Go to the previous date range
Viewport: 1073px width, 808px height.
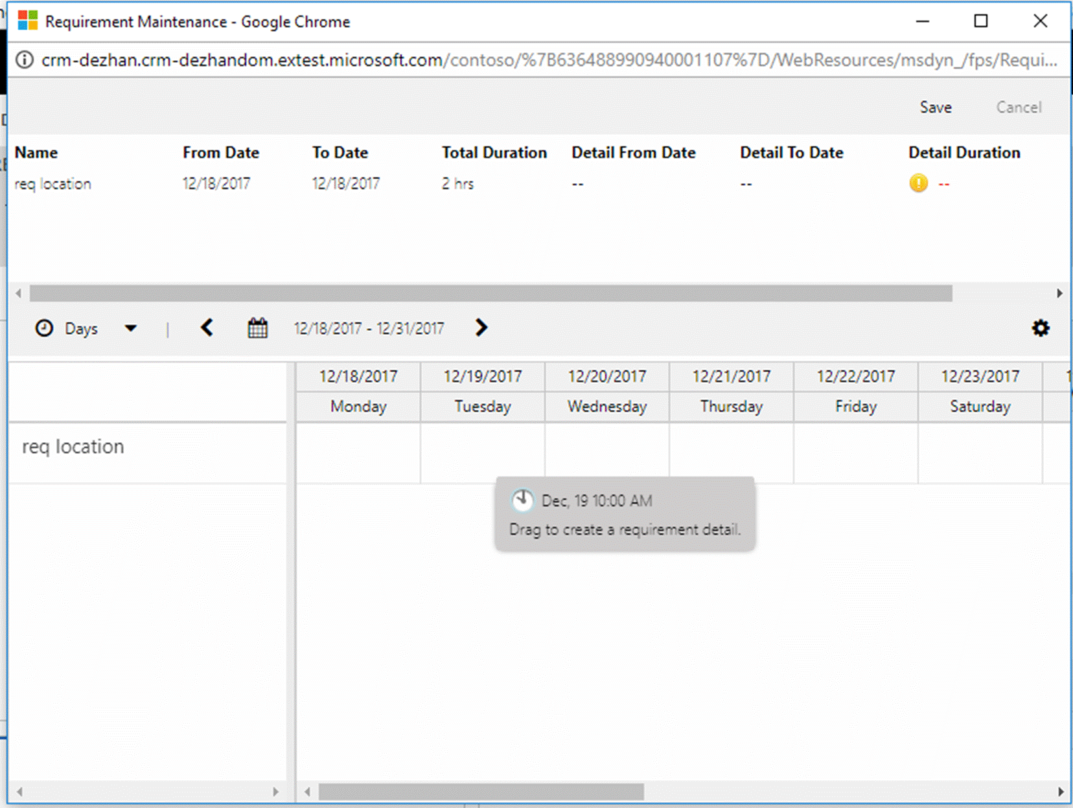pos(207,328)
